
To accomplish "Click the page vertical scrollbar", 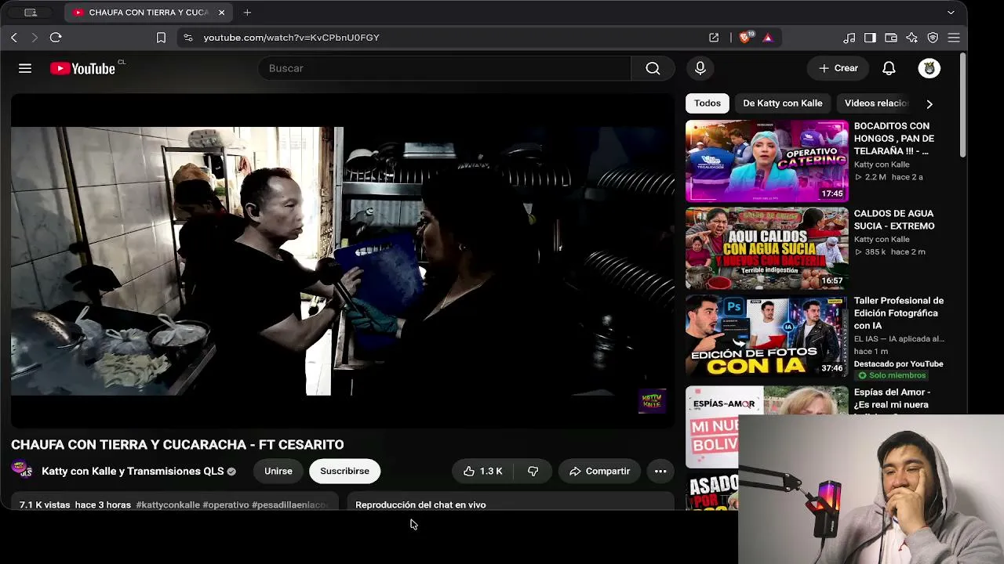I will pos(963,105).
